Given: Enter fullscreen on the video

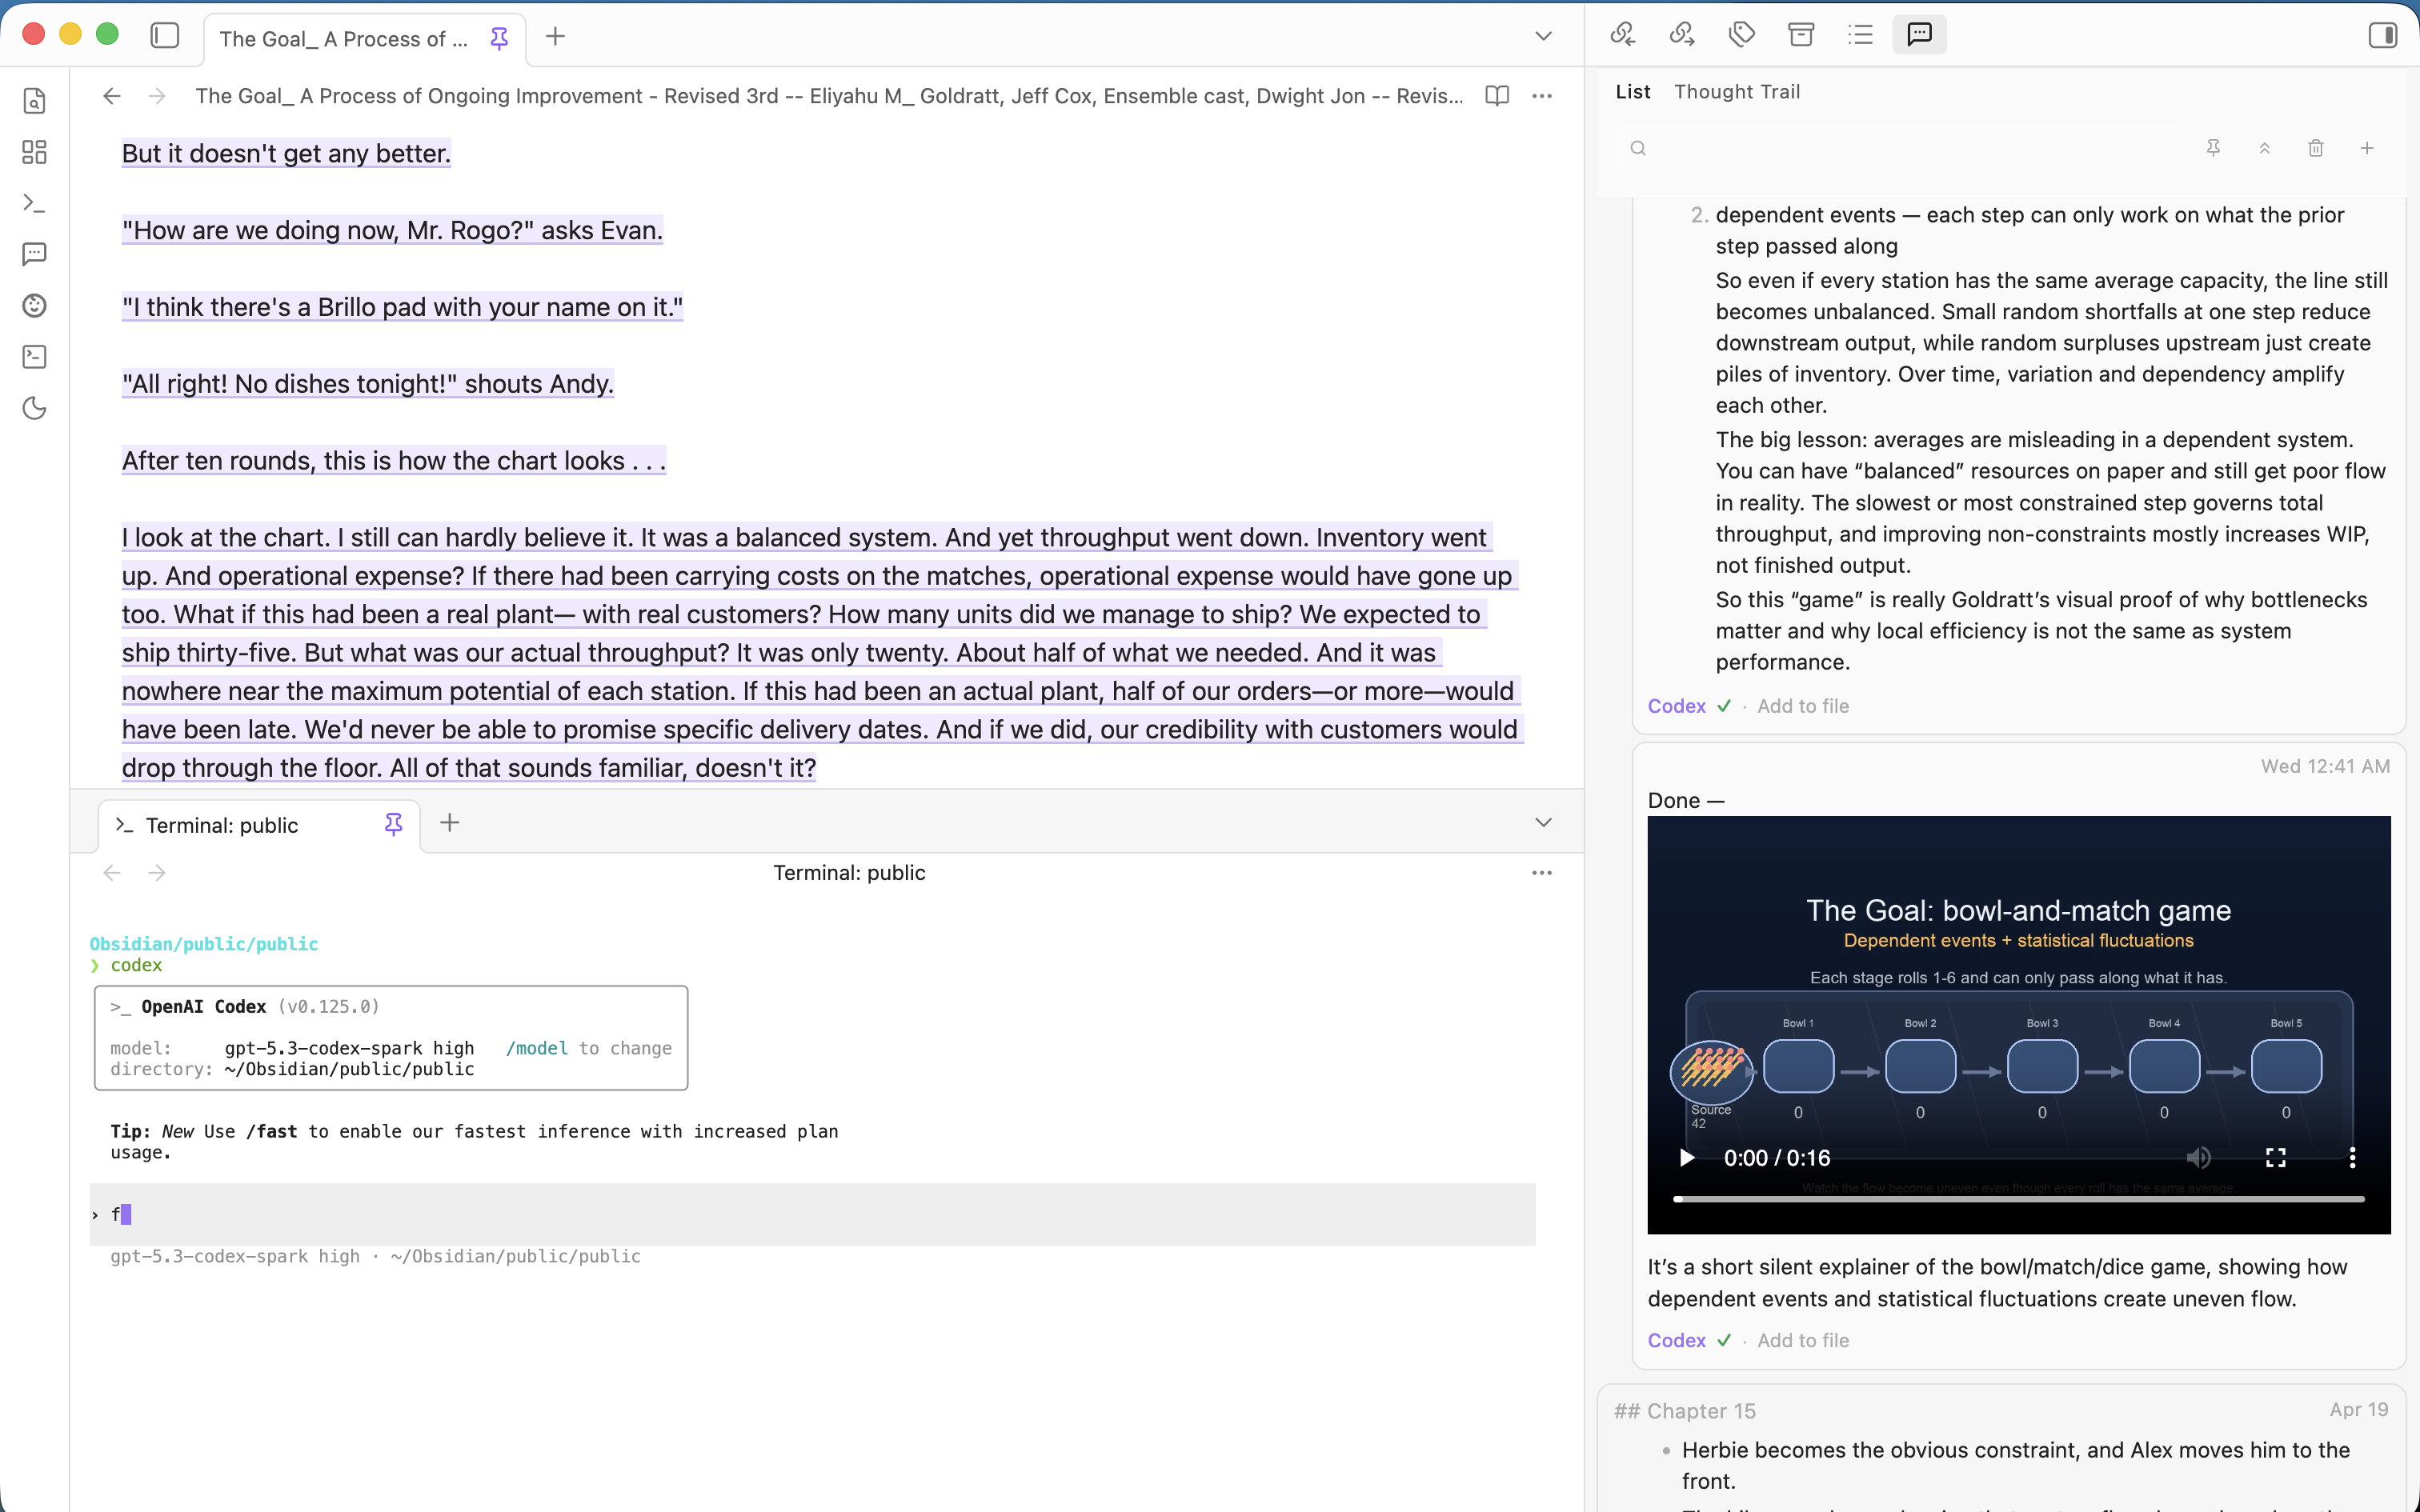Looking at the screenshot, I should click(2276, 1158).
